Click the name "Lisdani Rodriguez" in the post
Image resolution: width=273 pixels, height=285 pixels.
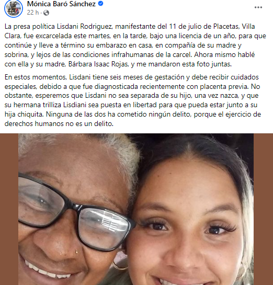[85, 27]
